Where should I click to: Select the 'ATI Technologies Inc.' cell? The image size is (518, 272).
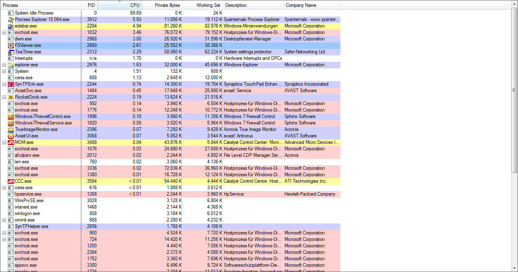306,181
